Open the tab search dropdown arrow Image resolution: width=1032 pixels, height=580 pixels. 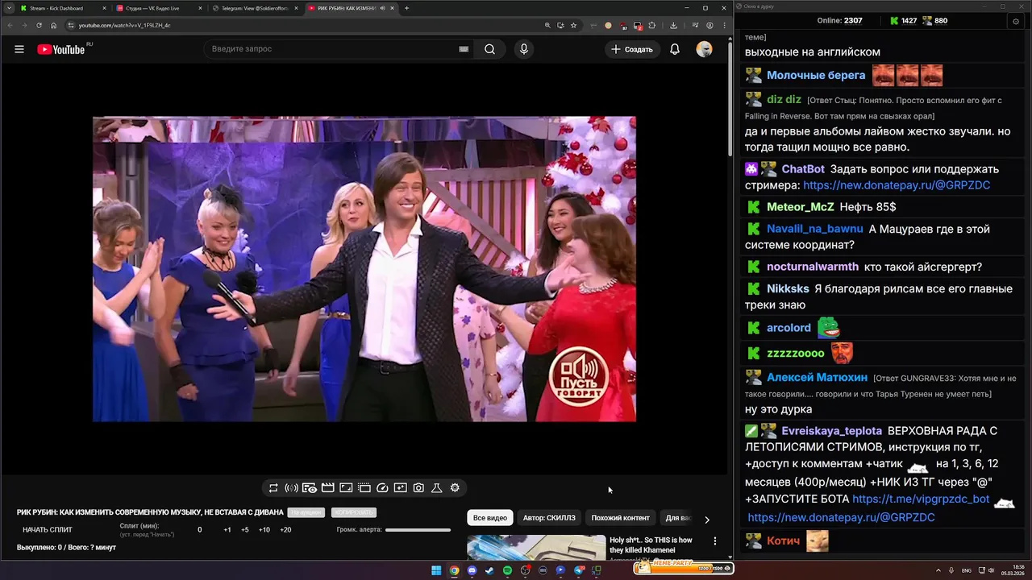[9, 8]
